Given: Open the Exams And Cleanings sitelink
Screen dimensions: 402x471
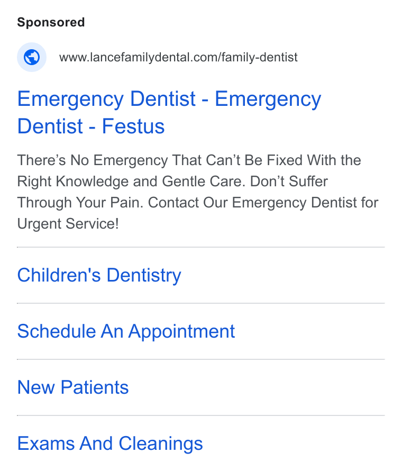Looking at the screenshot, I should point(110,443).
